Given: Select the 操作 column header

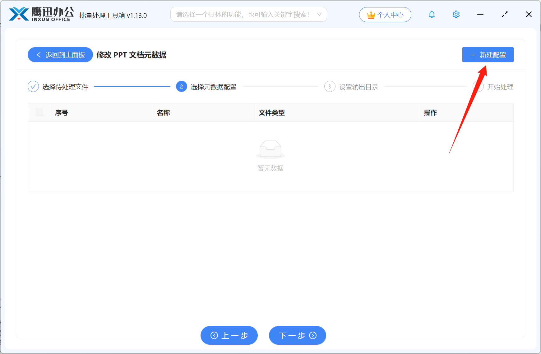Looking at the screenshot, I should 430,112.
